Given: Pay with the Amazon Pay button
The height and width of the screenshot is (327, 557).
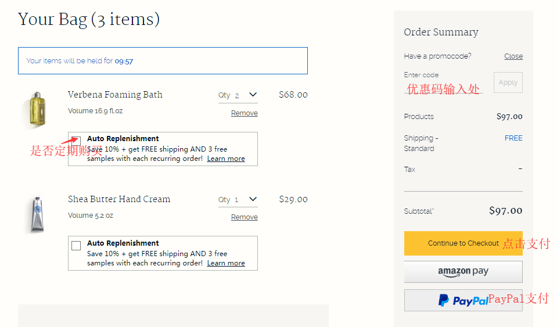Looking at the screenshot, I should [x=463, y=272].
